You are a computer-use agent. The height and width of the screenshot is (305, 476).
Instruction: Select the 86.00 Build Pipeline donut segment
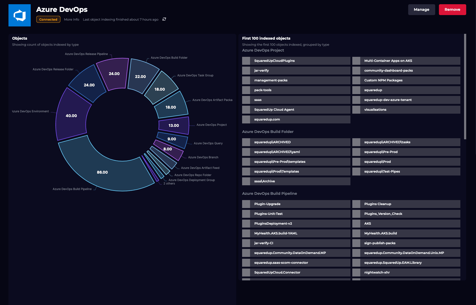[102, 172]
